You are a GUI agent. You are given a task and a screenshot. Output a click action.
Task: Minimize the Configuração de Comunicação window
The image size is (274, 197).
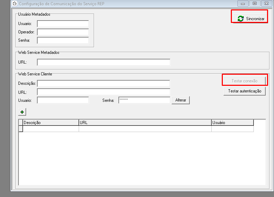(243, 3)
